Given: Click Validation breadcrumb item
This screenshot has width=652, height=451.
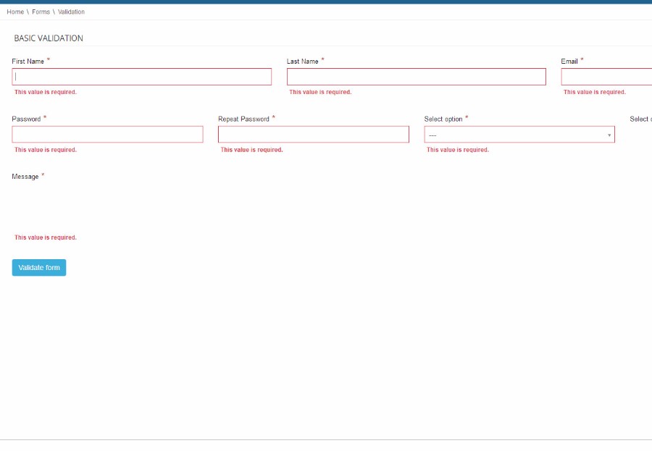Looking at the screenshot, I should (x=71, y=12).
